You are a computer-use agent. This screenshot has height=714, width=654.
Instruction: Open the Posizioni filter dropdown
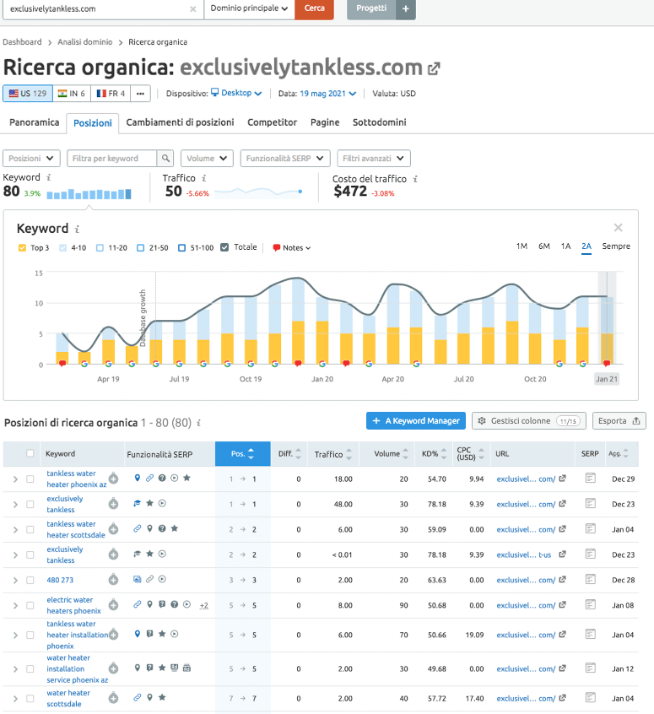[x=31, y=158]
